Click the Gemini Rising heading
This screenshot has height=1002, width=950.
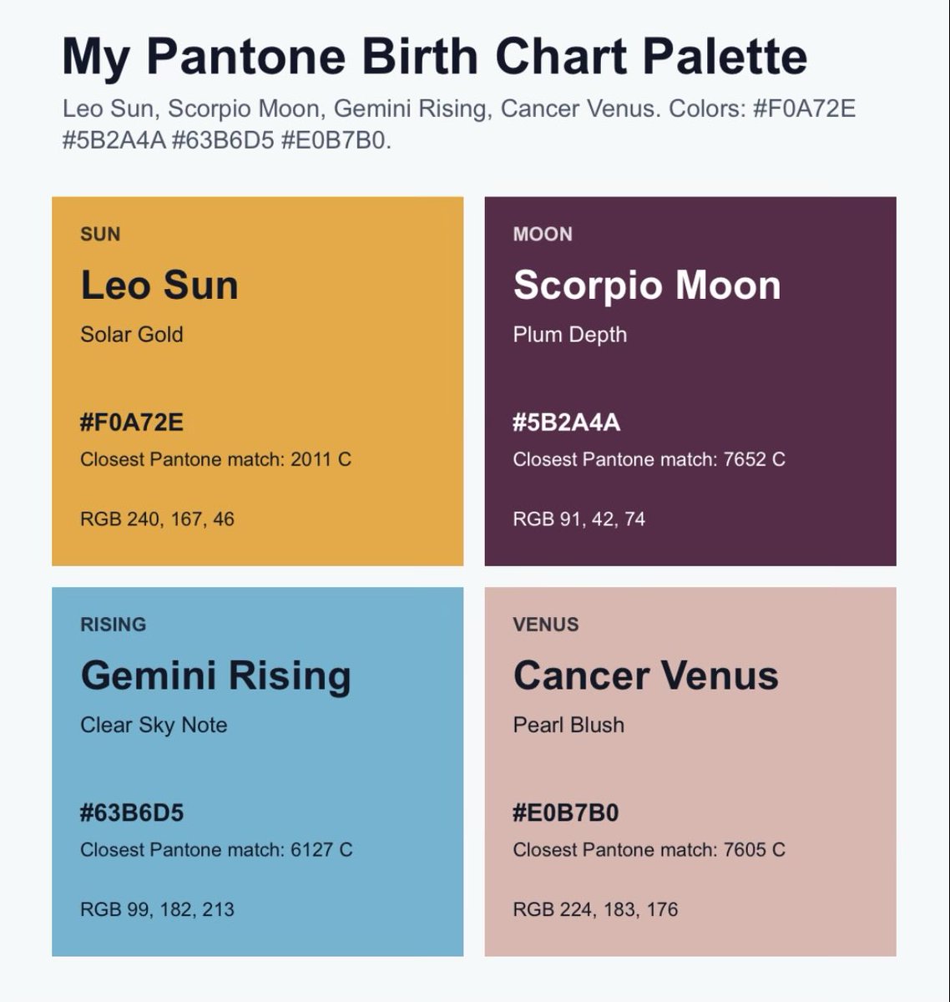pos(215,676)
